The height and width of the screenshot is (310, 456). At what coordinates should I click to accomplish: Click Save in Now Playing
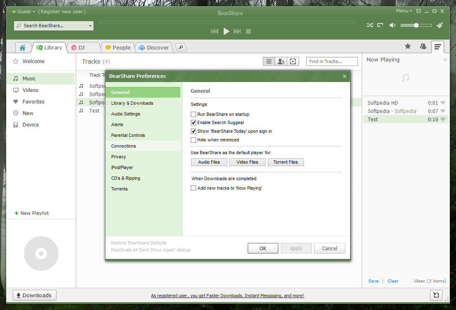coord(373,281)
